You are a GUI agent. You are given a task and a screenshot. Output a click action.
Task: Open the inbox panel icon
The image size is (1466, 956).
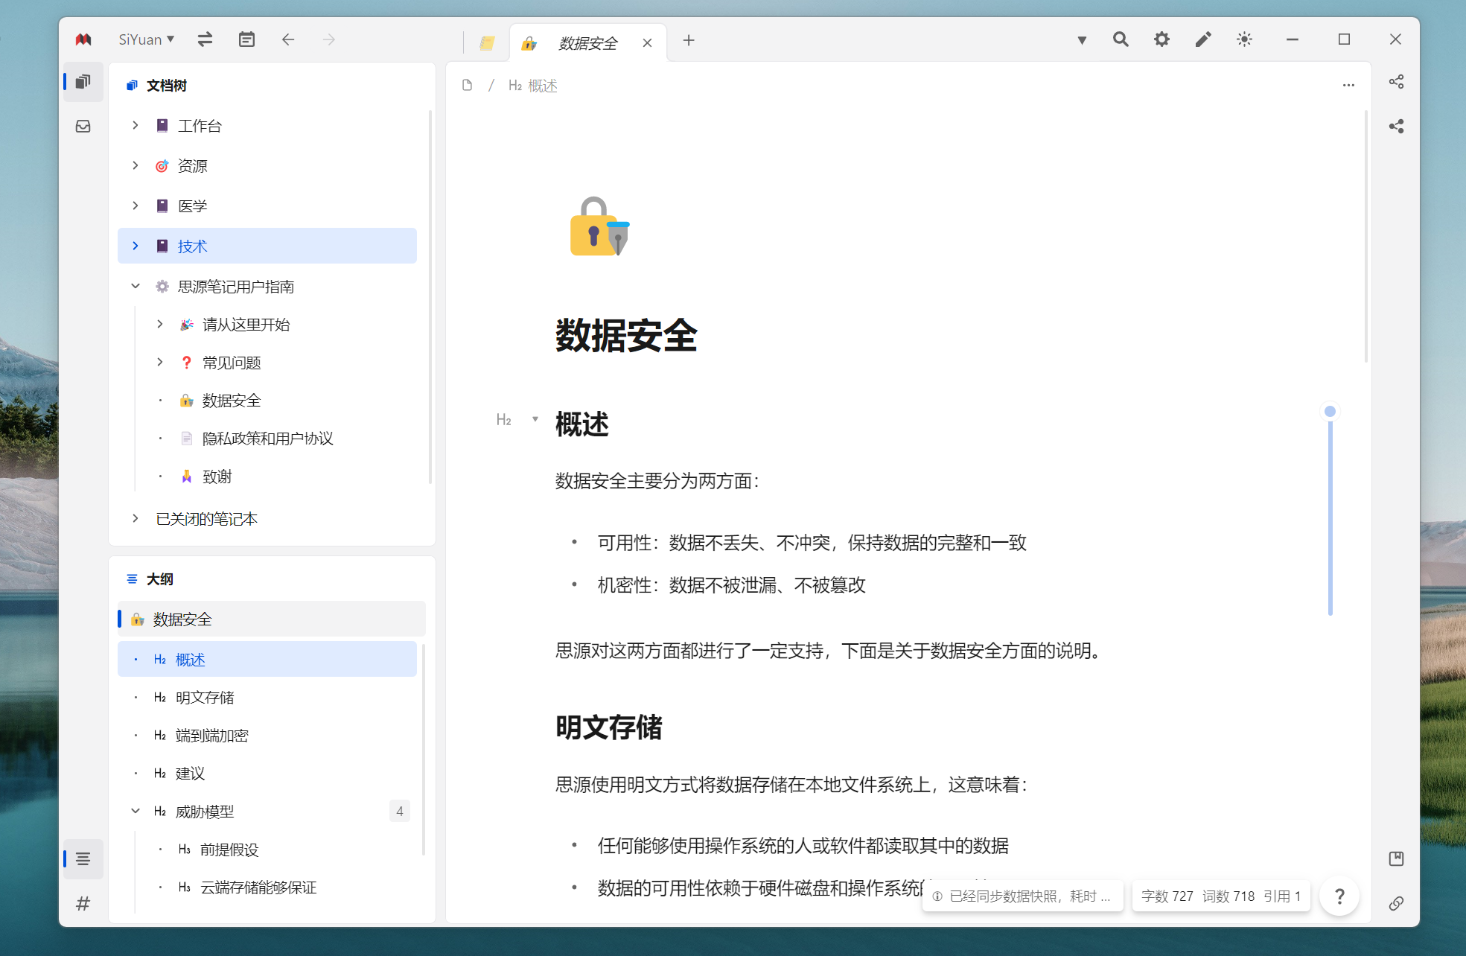(x=83, y=127)
